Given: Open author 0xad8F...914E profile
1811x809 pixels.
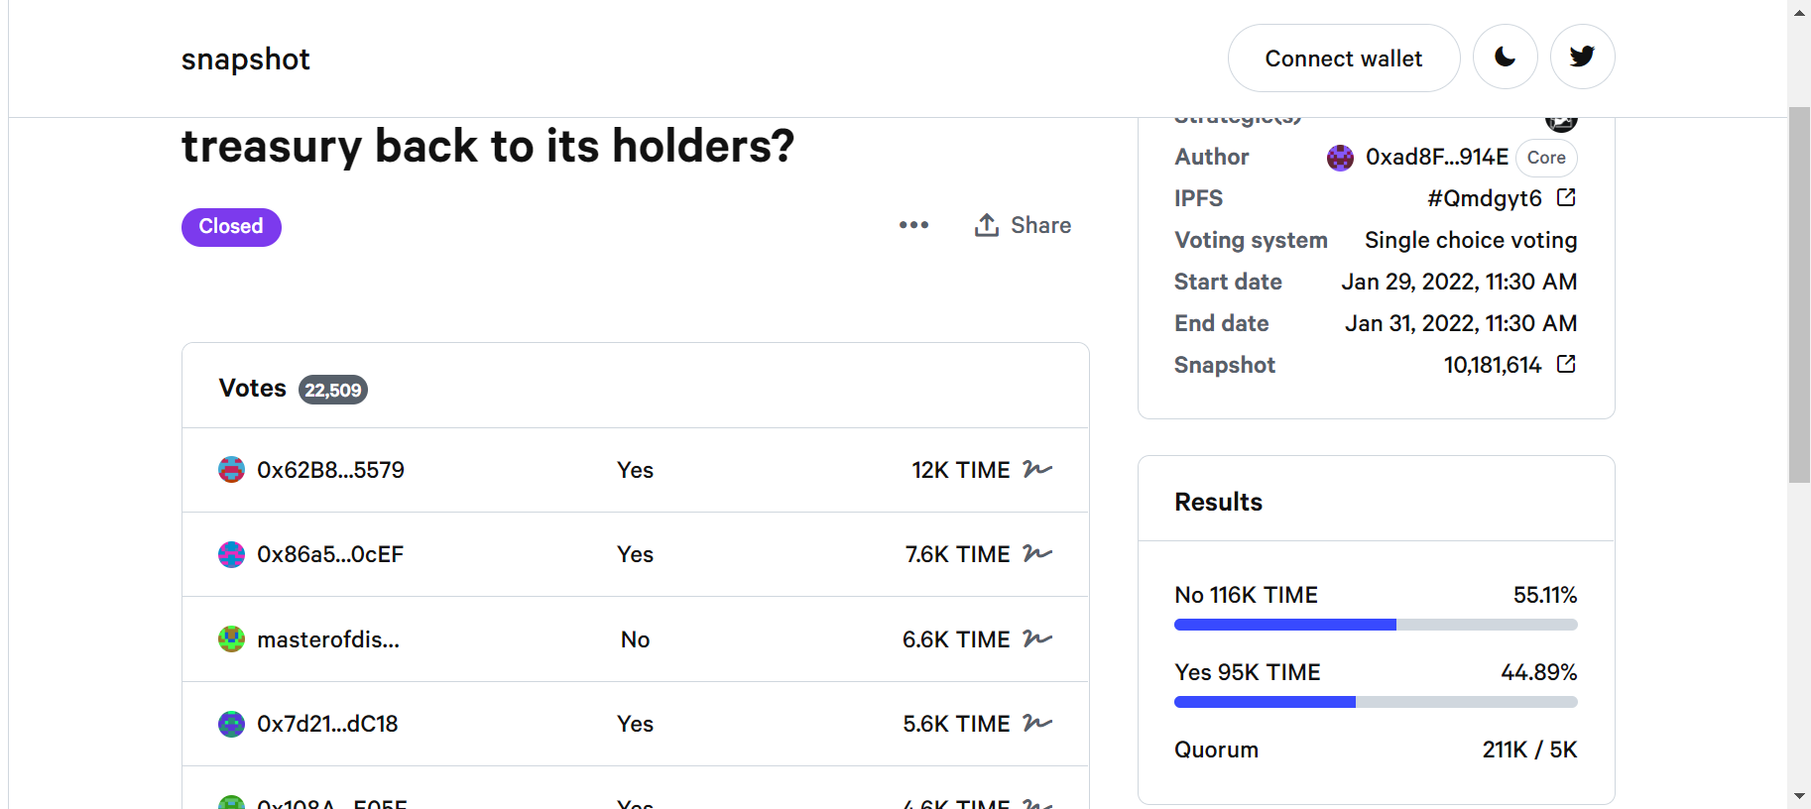Looking at the screenshot, I should (1417, 157).
